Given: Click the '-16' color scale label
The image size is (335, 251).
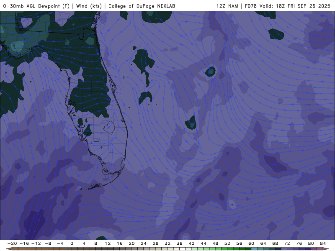Looking at the screenshot, I should point(24,243).
